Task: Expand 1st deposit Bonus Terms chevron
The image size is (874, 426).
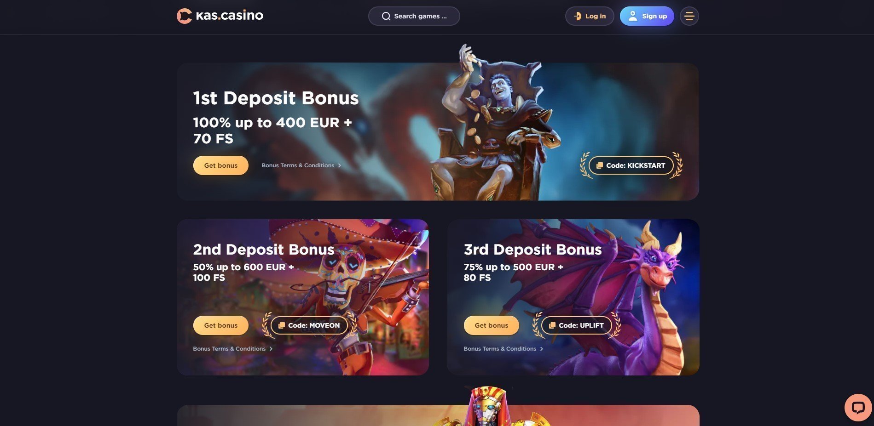Action: 340,165
